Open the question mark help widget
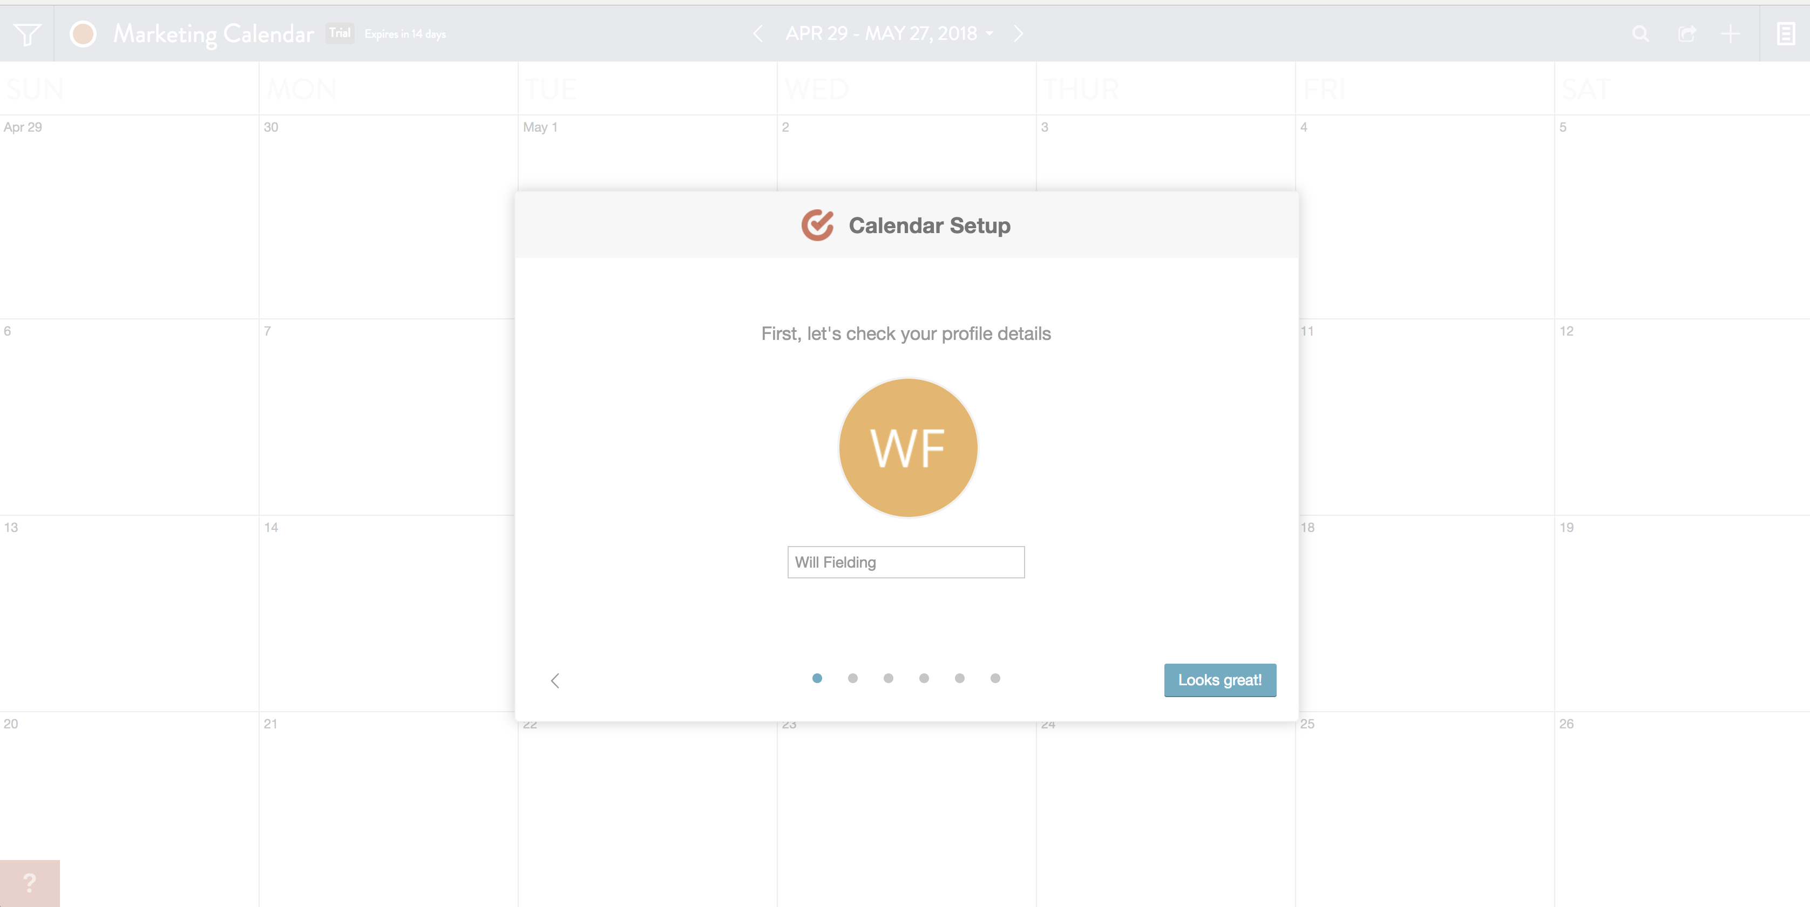The width and height of the screenshot is (1810, 907). click(x=30, y=883)
